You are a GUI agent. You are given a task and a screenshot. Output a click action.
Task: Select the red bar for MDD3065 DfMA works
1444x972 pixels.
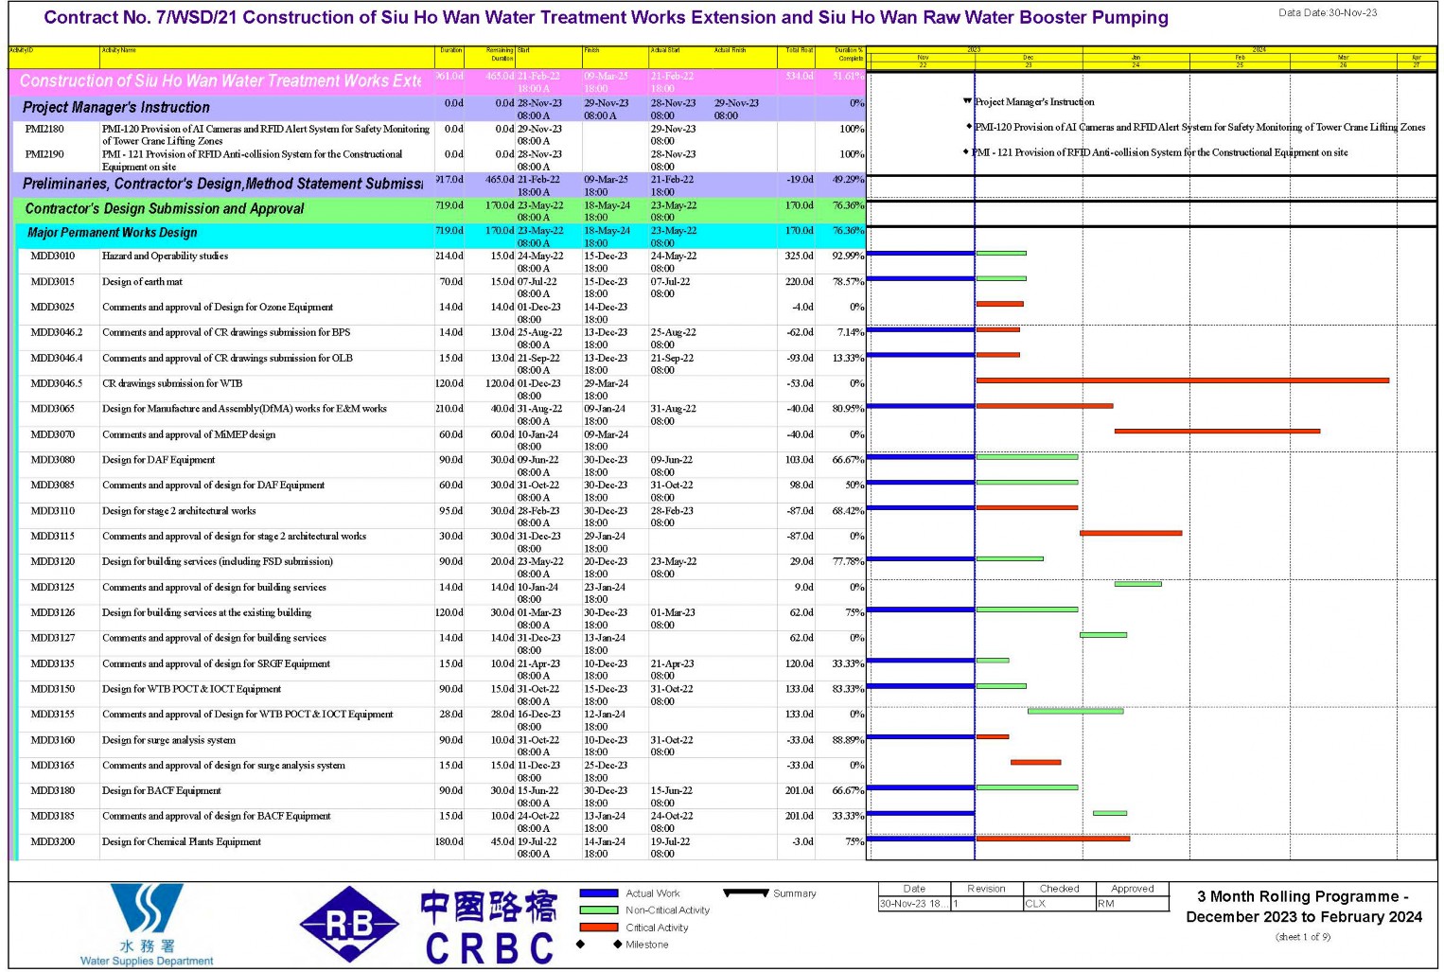point(1045,406)
